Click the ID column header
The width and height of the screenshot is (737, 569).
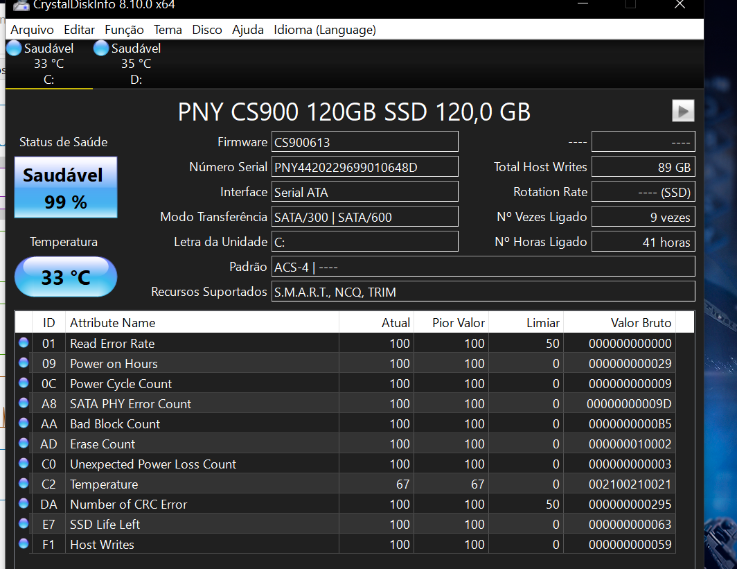48,322
